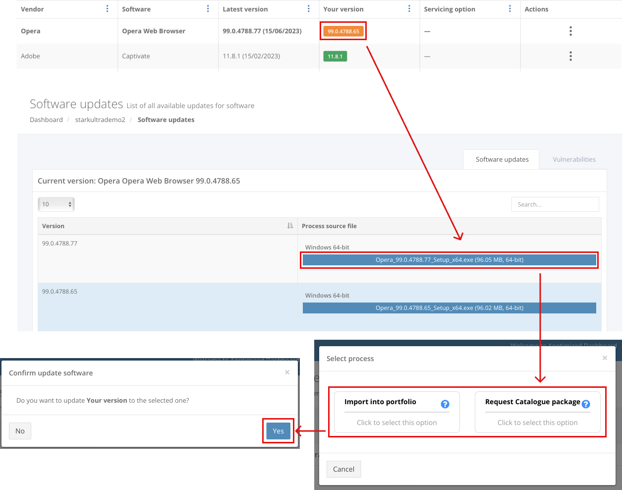Sort the Version column
The height and width of the screenshot is (490, 622).
290,226
